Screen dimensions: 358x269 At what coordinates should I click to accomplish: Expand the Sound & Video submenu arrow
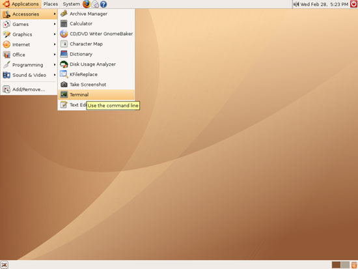pos(55,75)
